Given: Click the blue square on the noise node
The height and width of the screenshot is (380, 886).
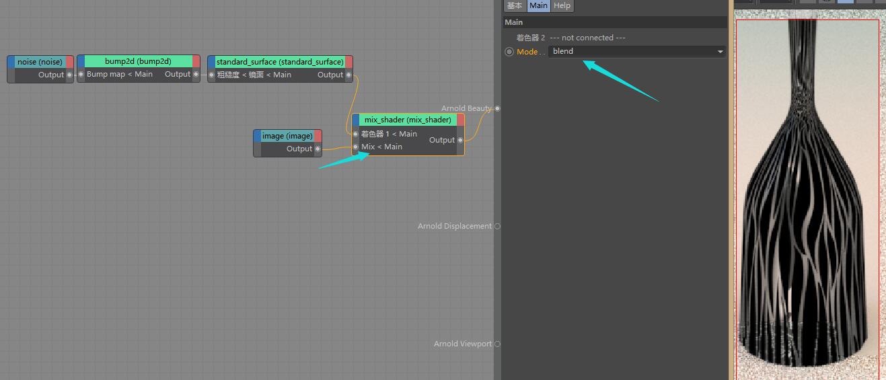Looking at the screenshot, I should pyautogui.click(x=11, y=62).
